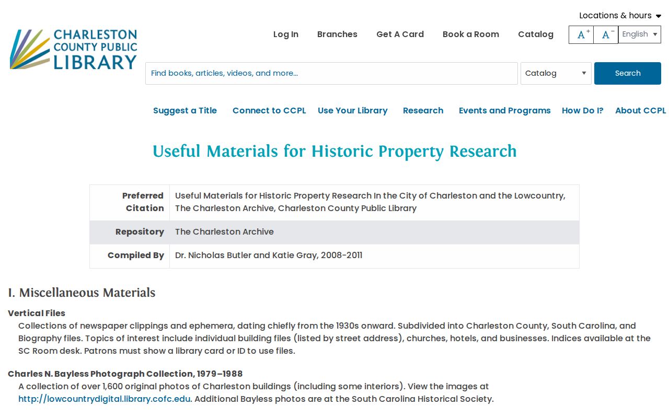Open the Research menu

coord(423,111)
